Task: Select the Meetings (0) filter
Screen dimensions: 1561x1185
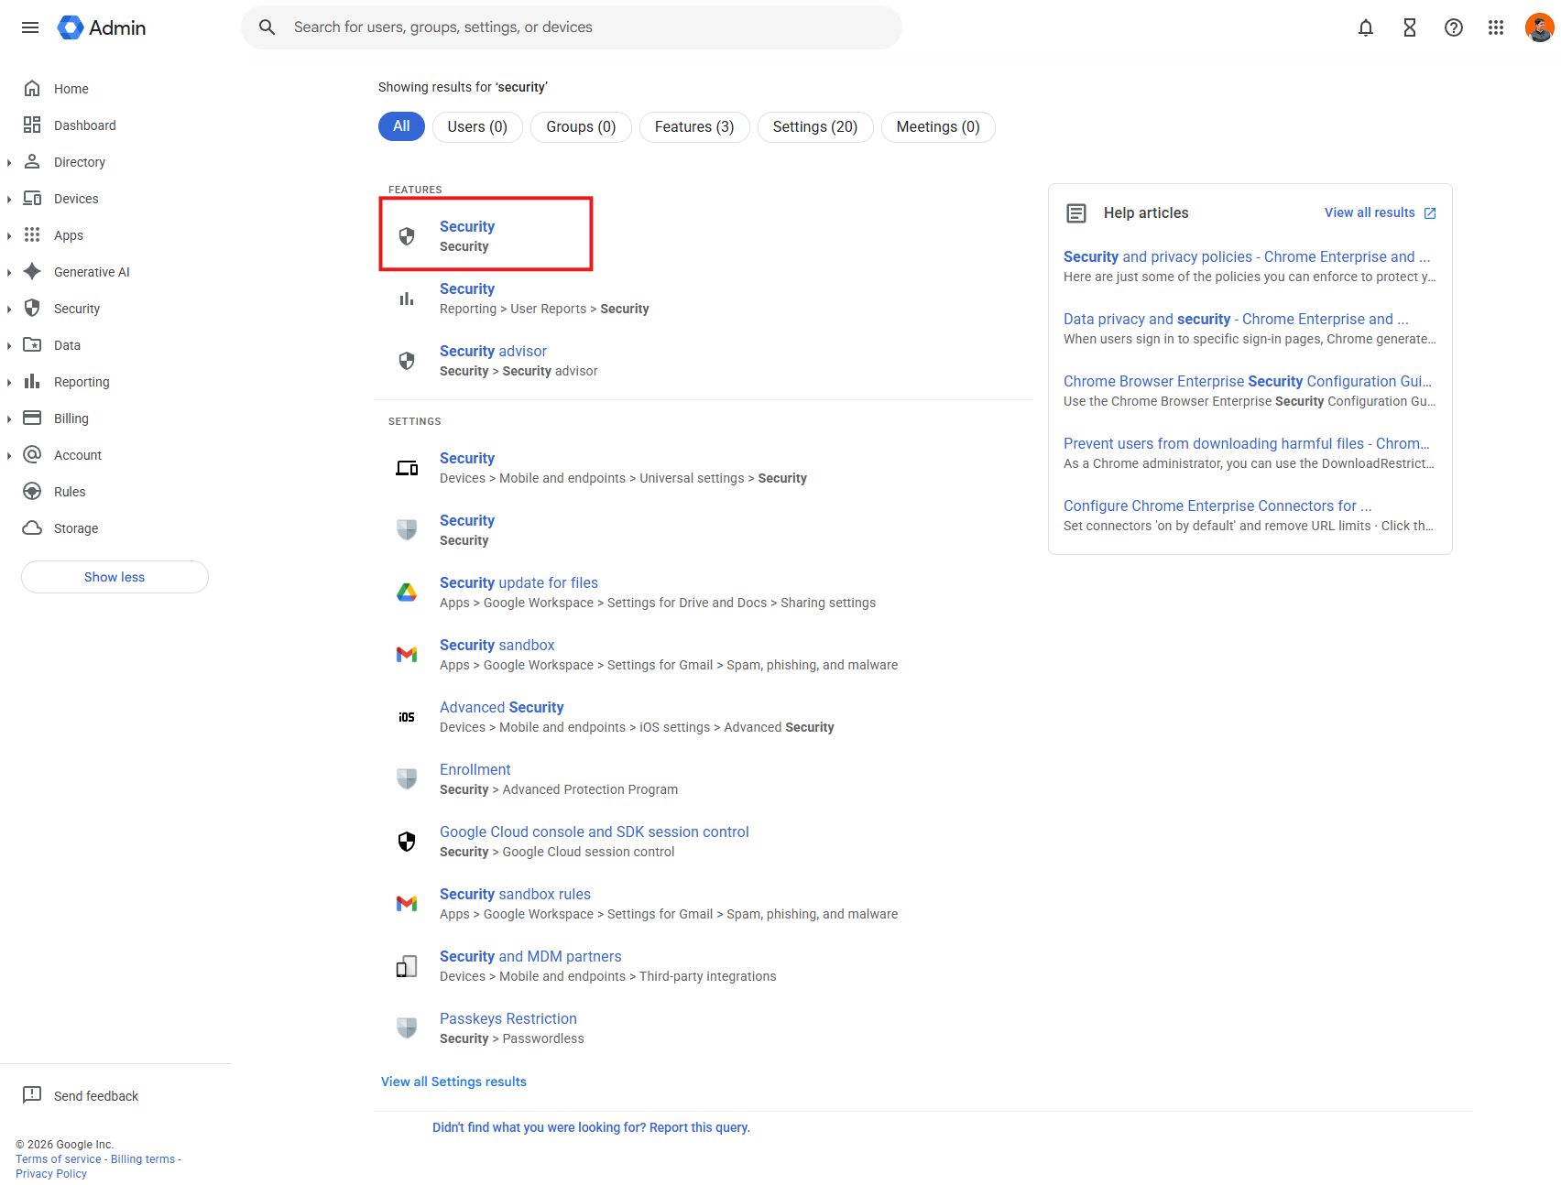Action: point(938,126)
